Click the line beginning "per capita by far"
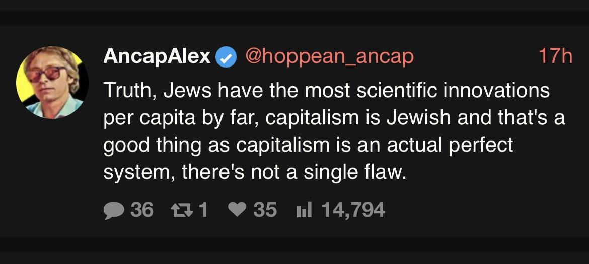 tap(334, 118)
